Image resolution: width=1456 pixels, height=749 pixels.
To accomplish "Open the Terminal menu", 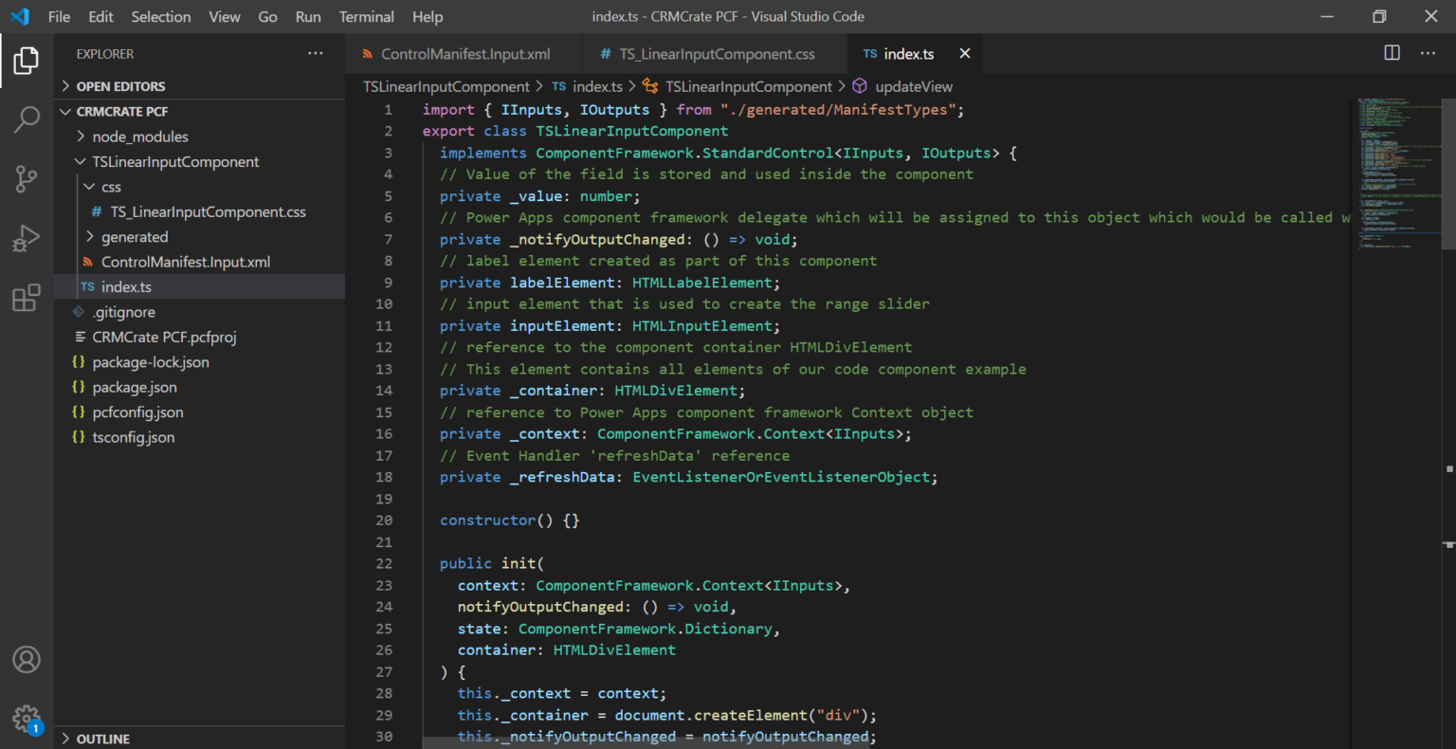I will (x=366, y=16).
